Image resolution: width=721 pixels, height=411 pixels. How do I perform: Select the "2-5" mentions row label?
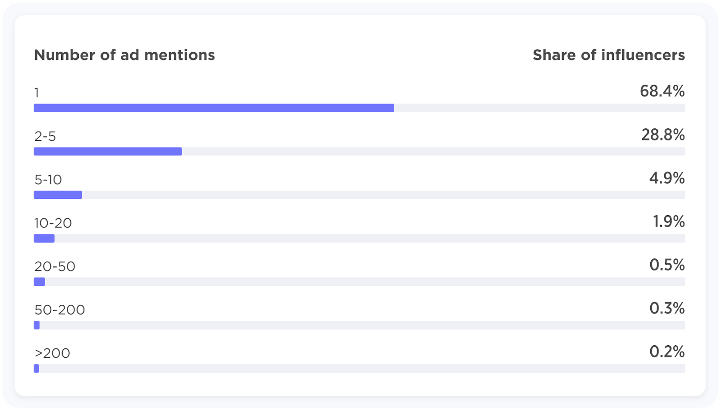pos(45,136)
